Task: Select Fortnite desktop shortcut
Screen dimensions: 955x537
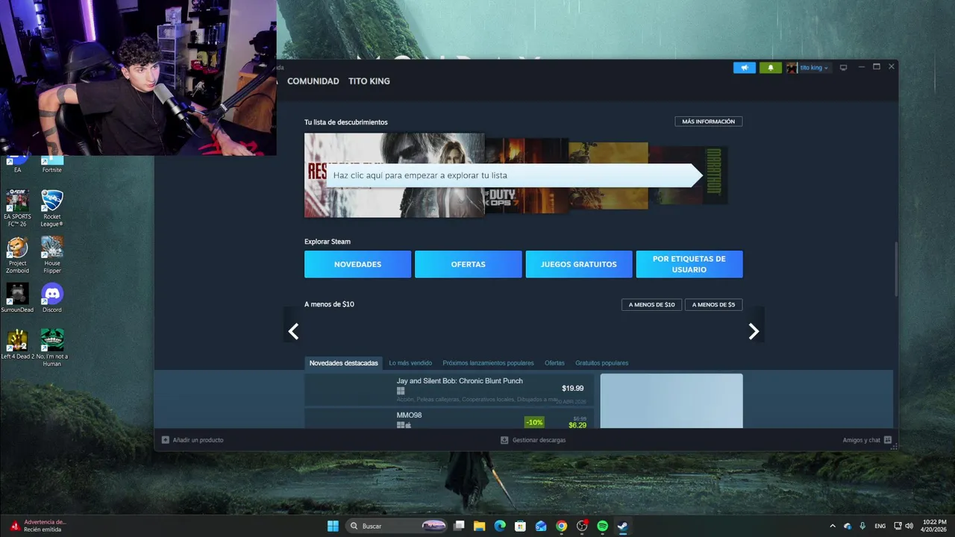Action: pos(51,165)
